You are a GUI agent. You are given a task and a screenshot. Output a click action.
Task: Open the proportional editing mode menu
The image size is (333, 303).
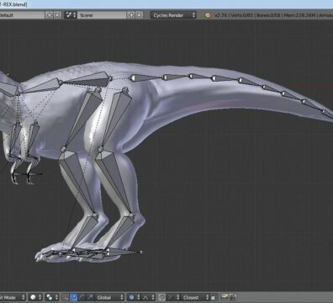tap(135, 297)
